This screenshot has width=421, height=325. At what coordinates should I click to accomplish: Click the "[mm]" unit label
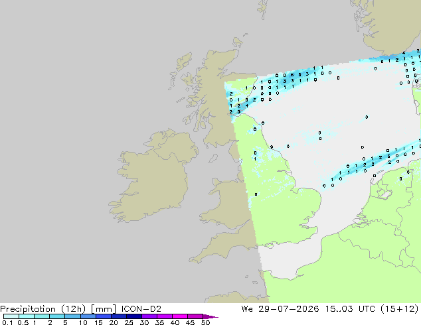pyautogui.click(x=104, y=309)
